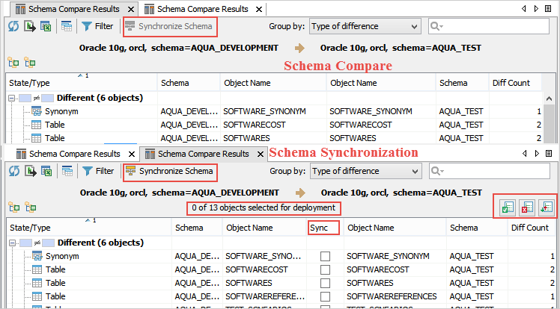The width and height of the screenshot is (560, 309).
Task: Tick Sync checkbox for SOFTWAREREFERENCES row
Action: click(x=325, y=296)
